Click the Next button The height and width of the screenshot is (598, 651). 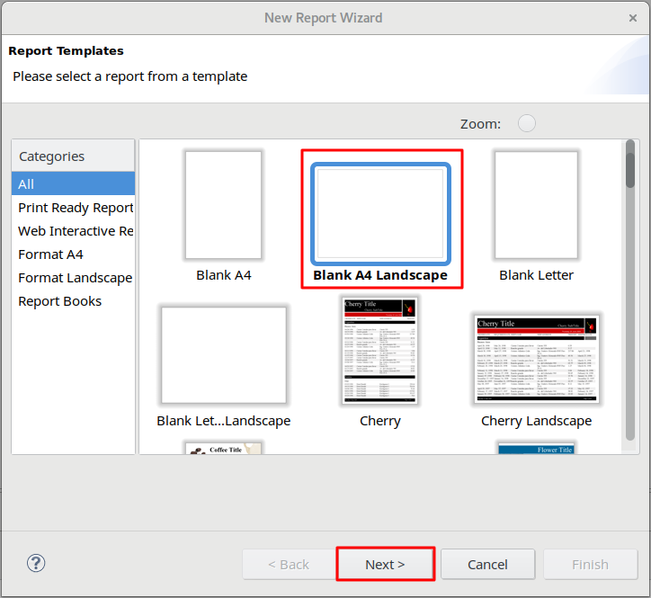385,564
